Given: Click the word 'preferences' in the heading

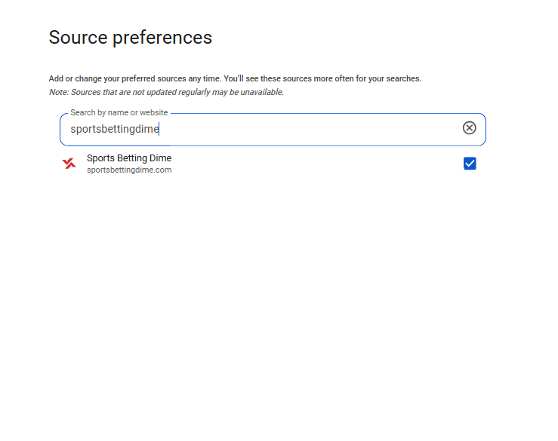Looking at the screenshot, I should [x=162, y=38].
